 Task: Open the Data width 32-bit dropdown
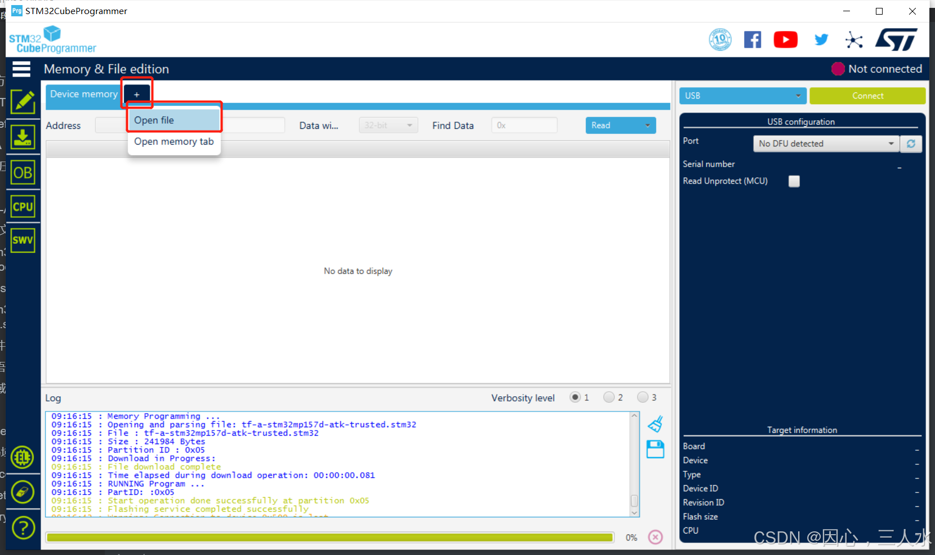tap(389, 126)
